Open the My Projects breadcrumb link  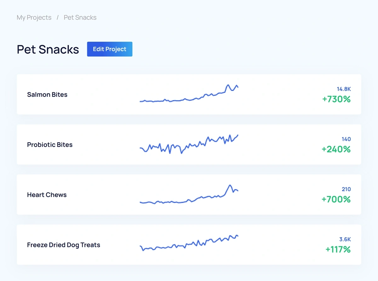point(34,18)
